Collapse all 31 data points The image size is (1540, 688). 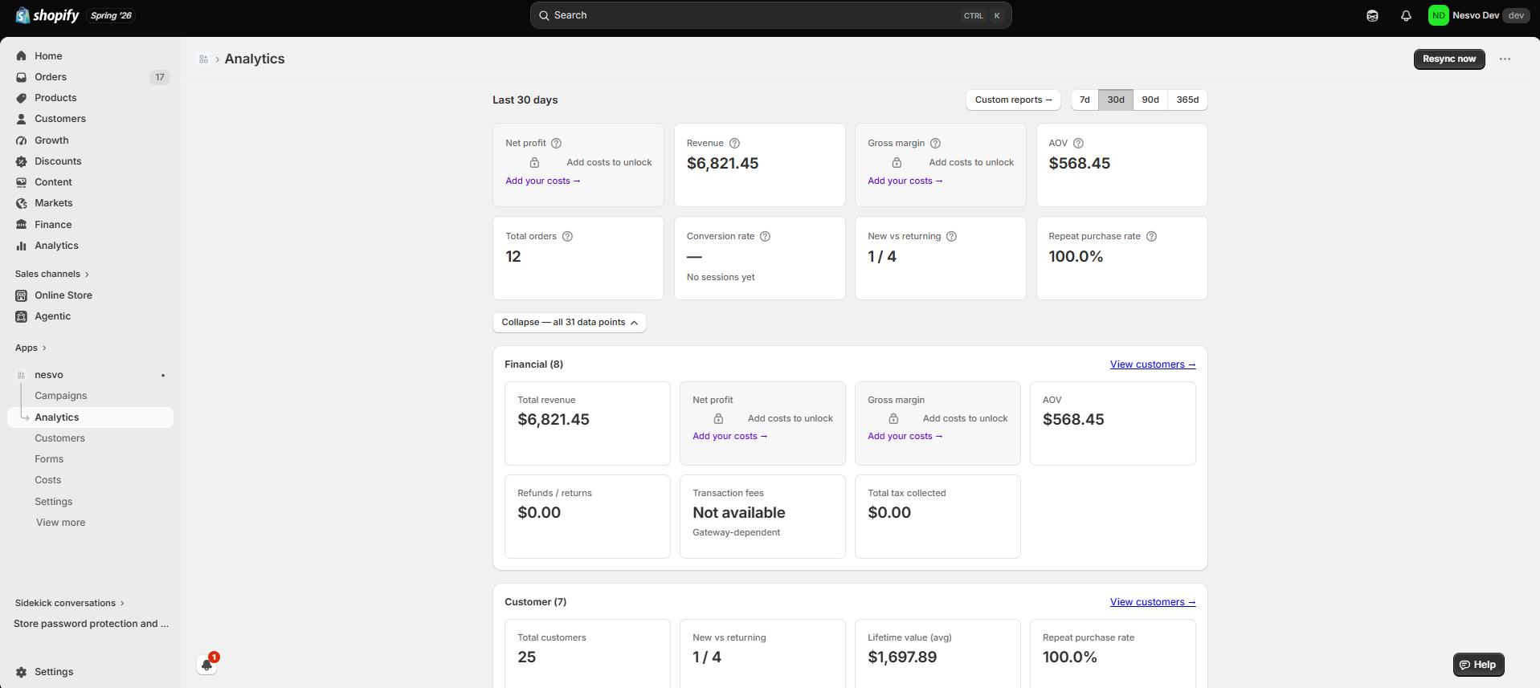tap(570, 322)
